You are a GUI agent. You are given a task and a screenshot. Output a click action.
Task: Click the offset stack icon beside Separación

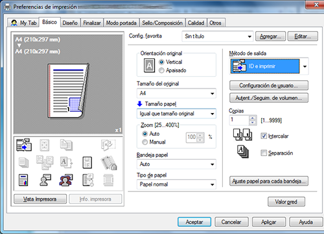(243, 152)
